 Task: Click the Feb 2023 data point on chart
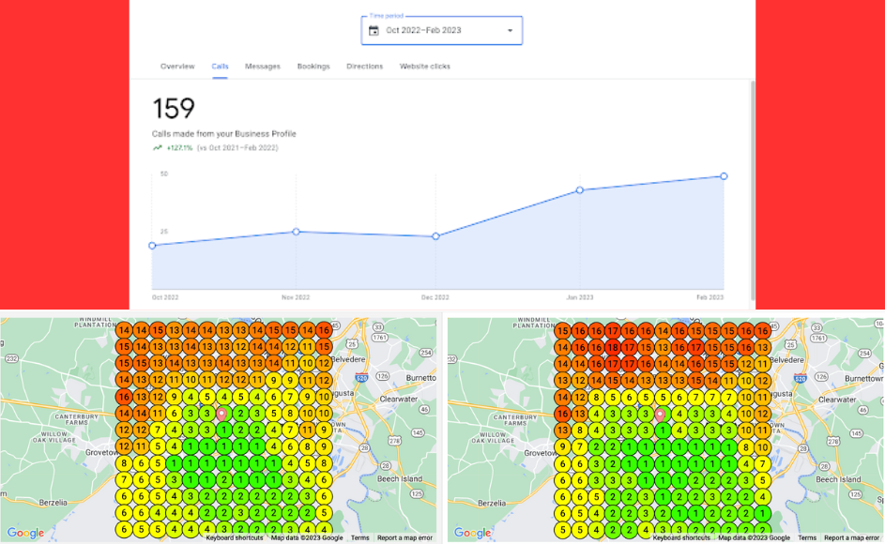[x=724, y=176]
